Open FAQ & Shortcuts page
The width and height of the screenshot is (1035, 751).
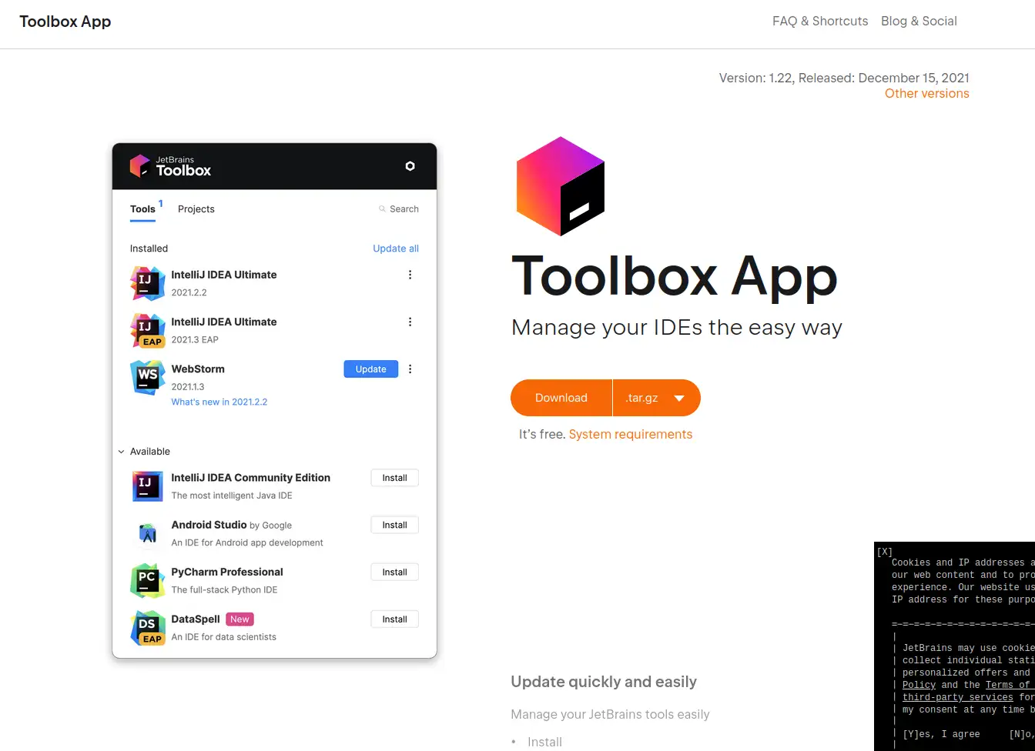coord(820,22)
